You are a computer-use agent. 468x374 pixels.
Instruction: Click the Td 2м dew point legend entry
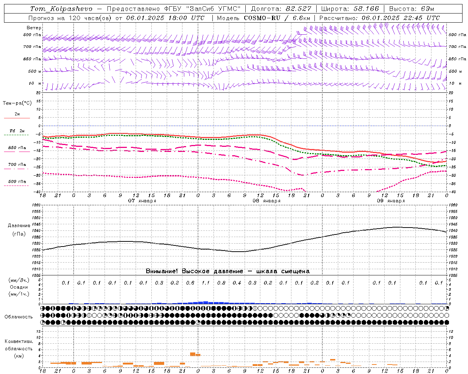point(17,131)
